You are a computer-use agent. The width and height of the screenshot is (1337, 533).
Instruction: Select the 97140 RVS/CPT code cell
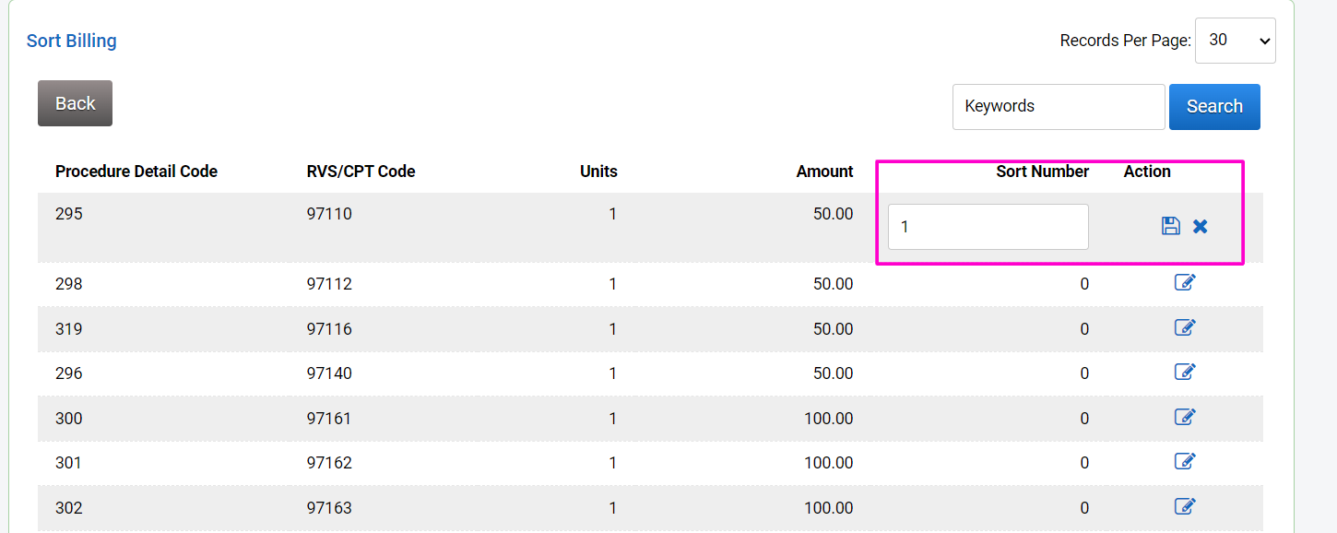[x=329, y=373]
